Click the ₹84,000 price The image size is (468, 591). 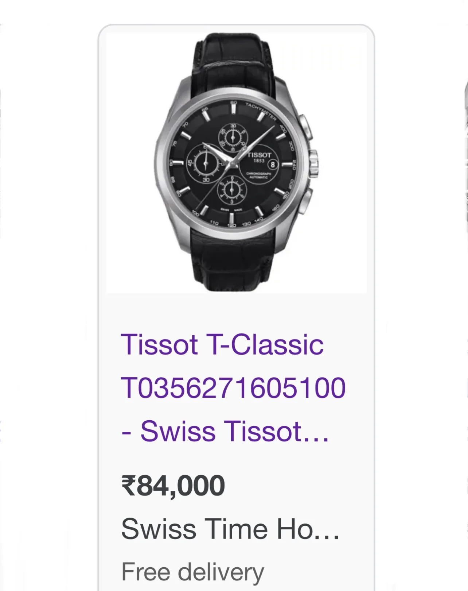(173, 486)
